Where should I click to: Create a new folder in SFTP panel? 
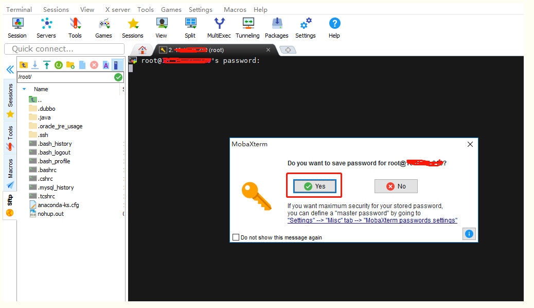[x=70, y=65]
